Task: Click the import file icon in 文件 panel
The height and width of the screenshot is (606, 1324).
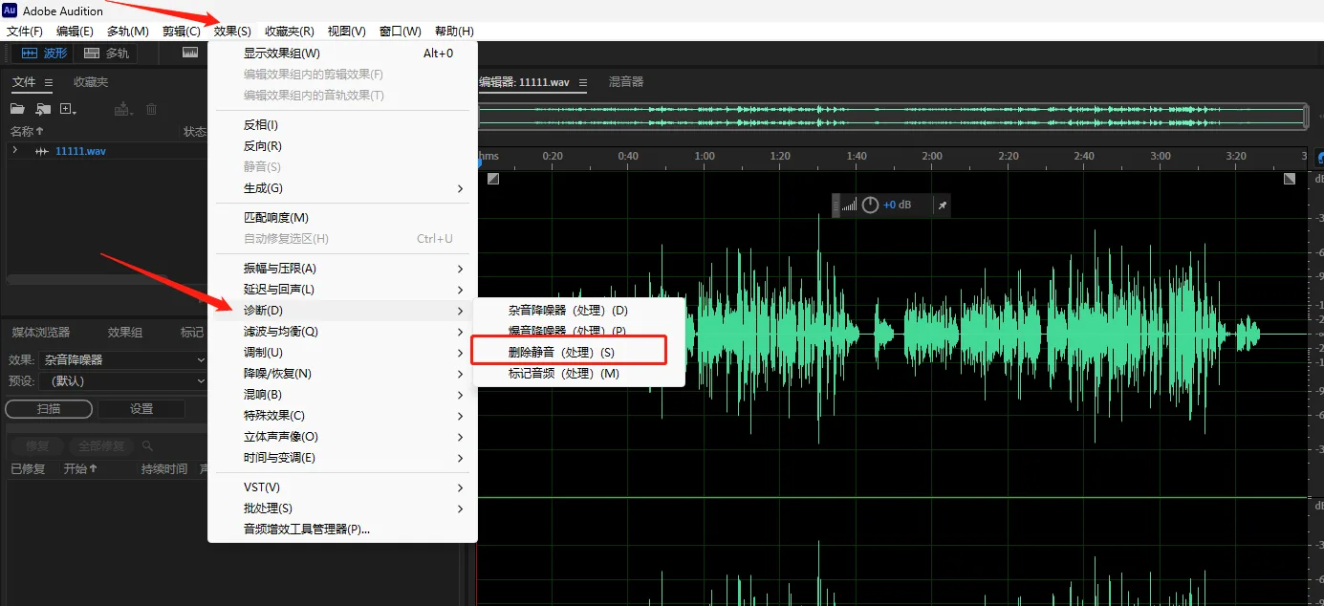Action: click(x=43, y=110)
